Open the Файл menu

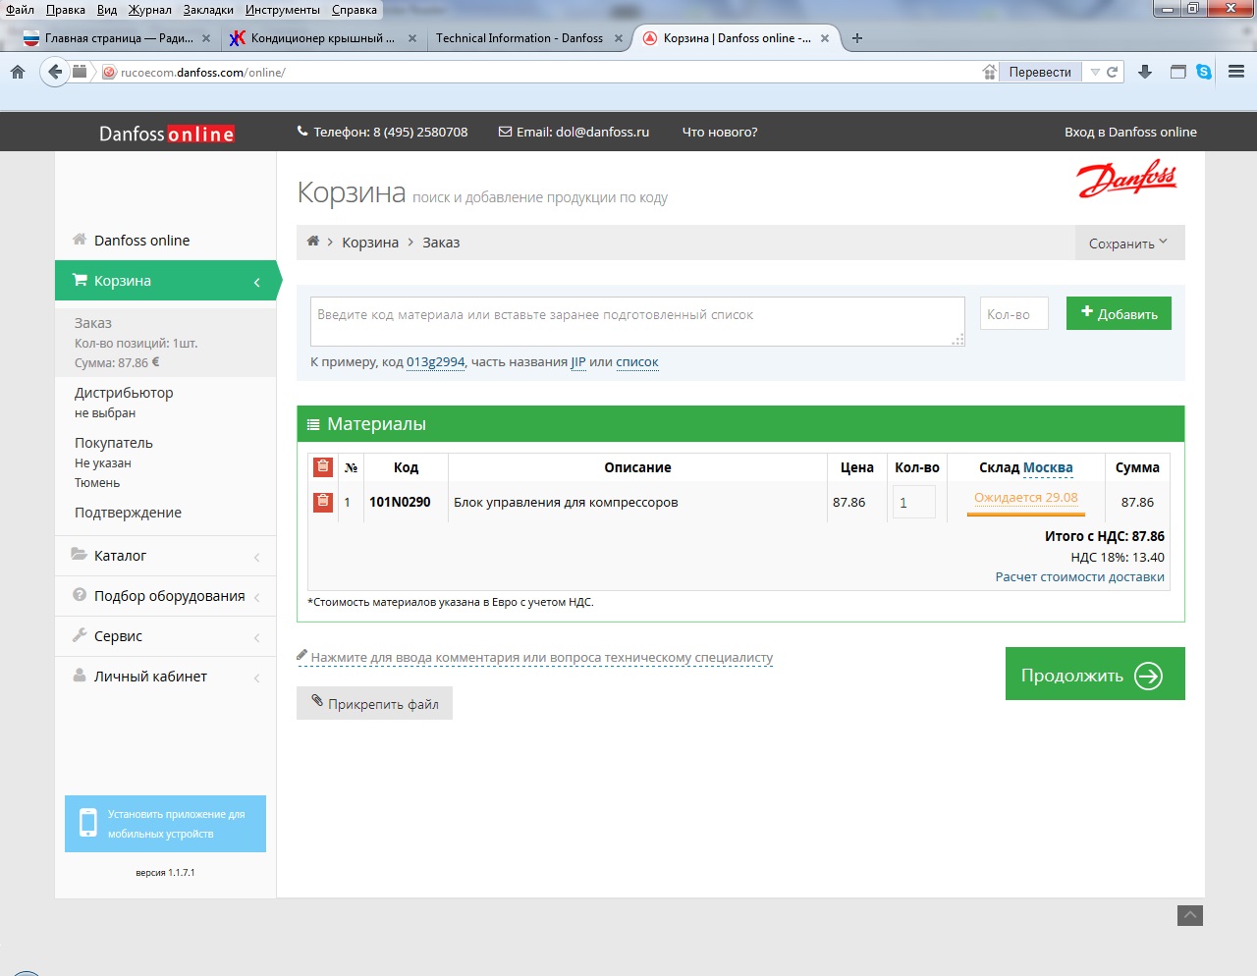point(20,10)
